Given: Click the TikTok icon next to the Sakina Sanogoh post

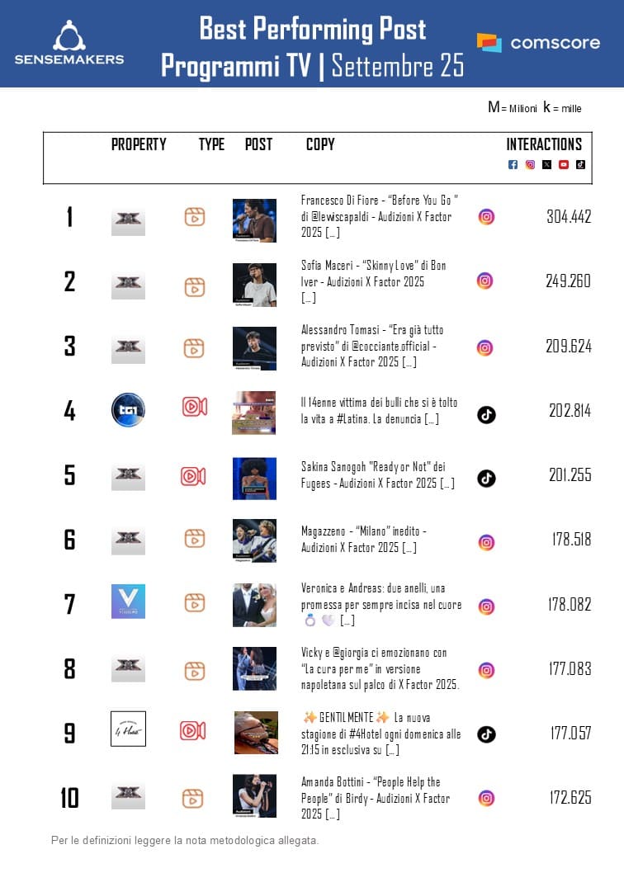Looking at the screenshot, I should coord(486,478).
